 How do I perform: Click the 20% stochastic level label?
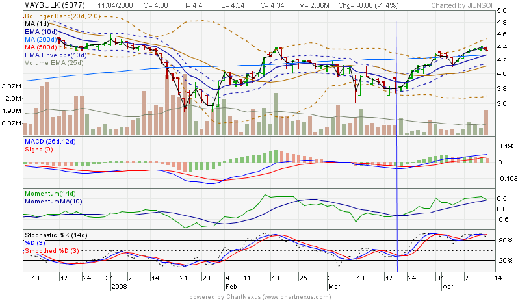click(506, 261)
